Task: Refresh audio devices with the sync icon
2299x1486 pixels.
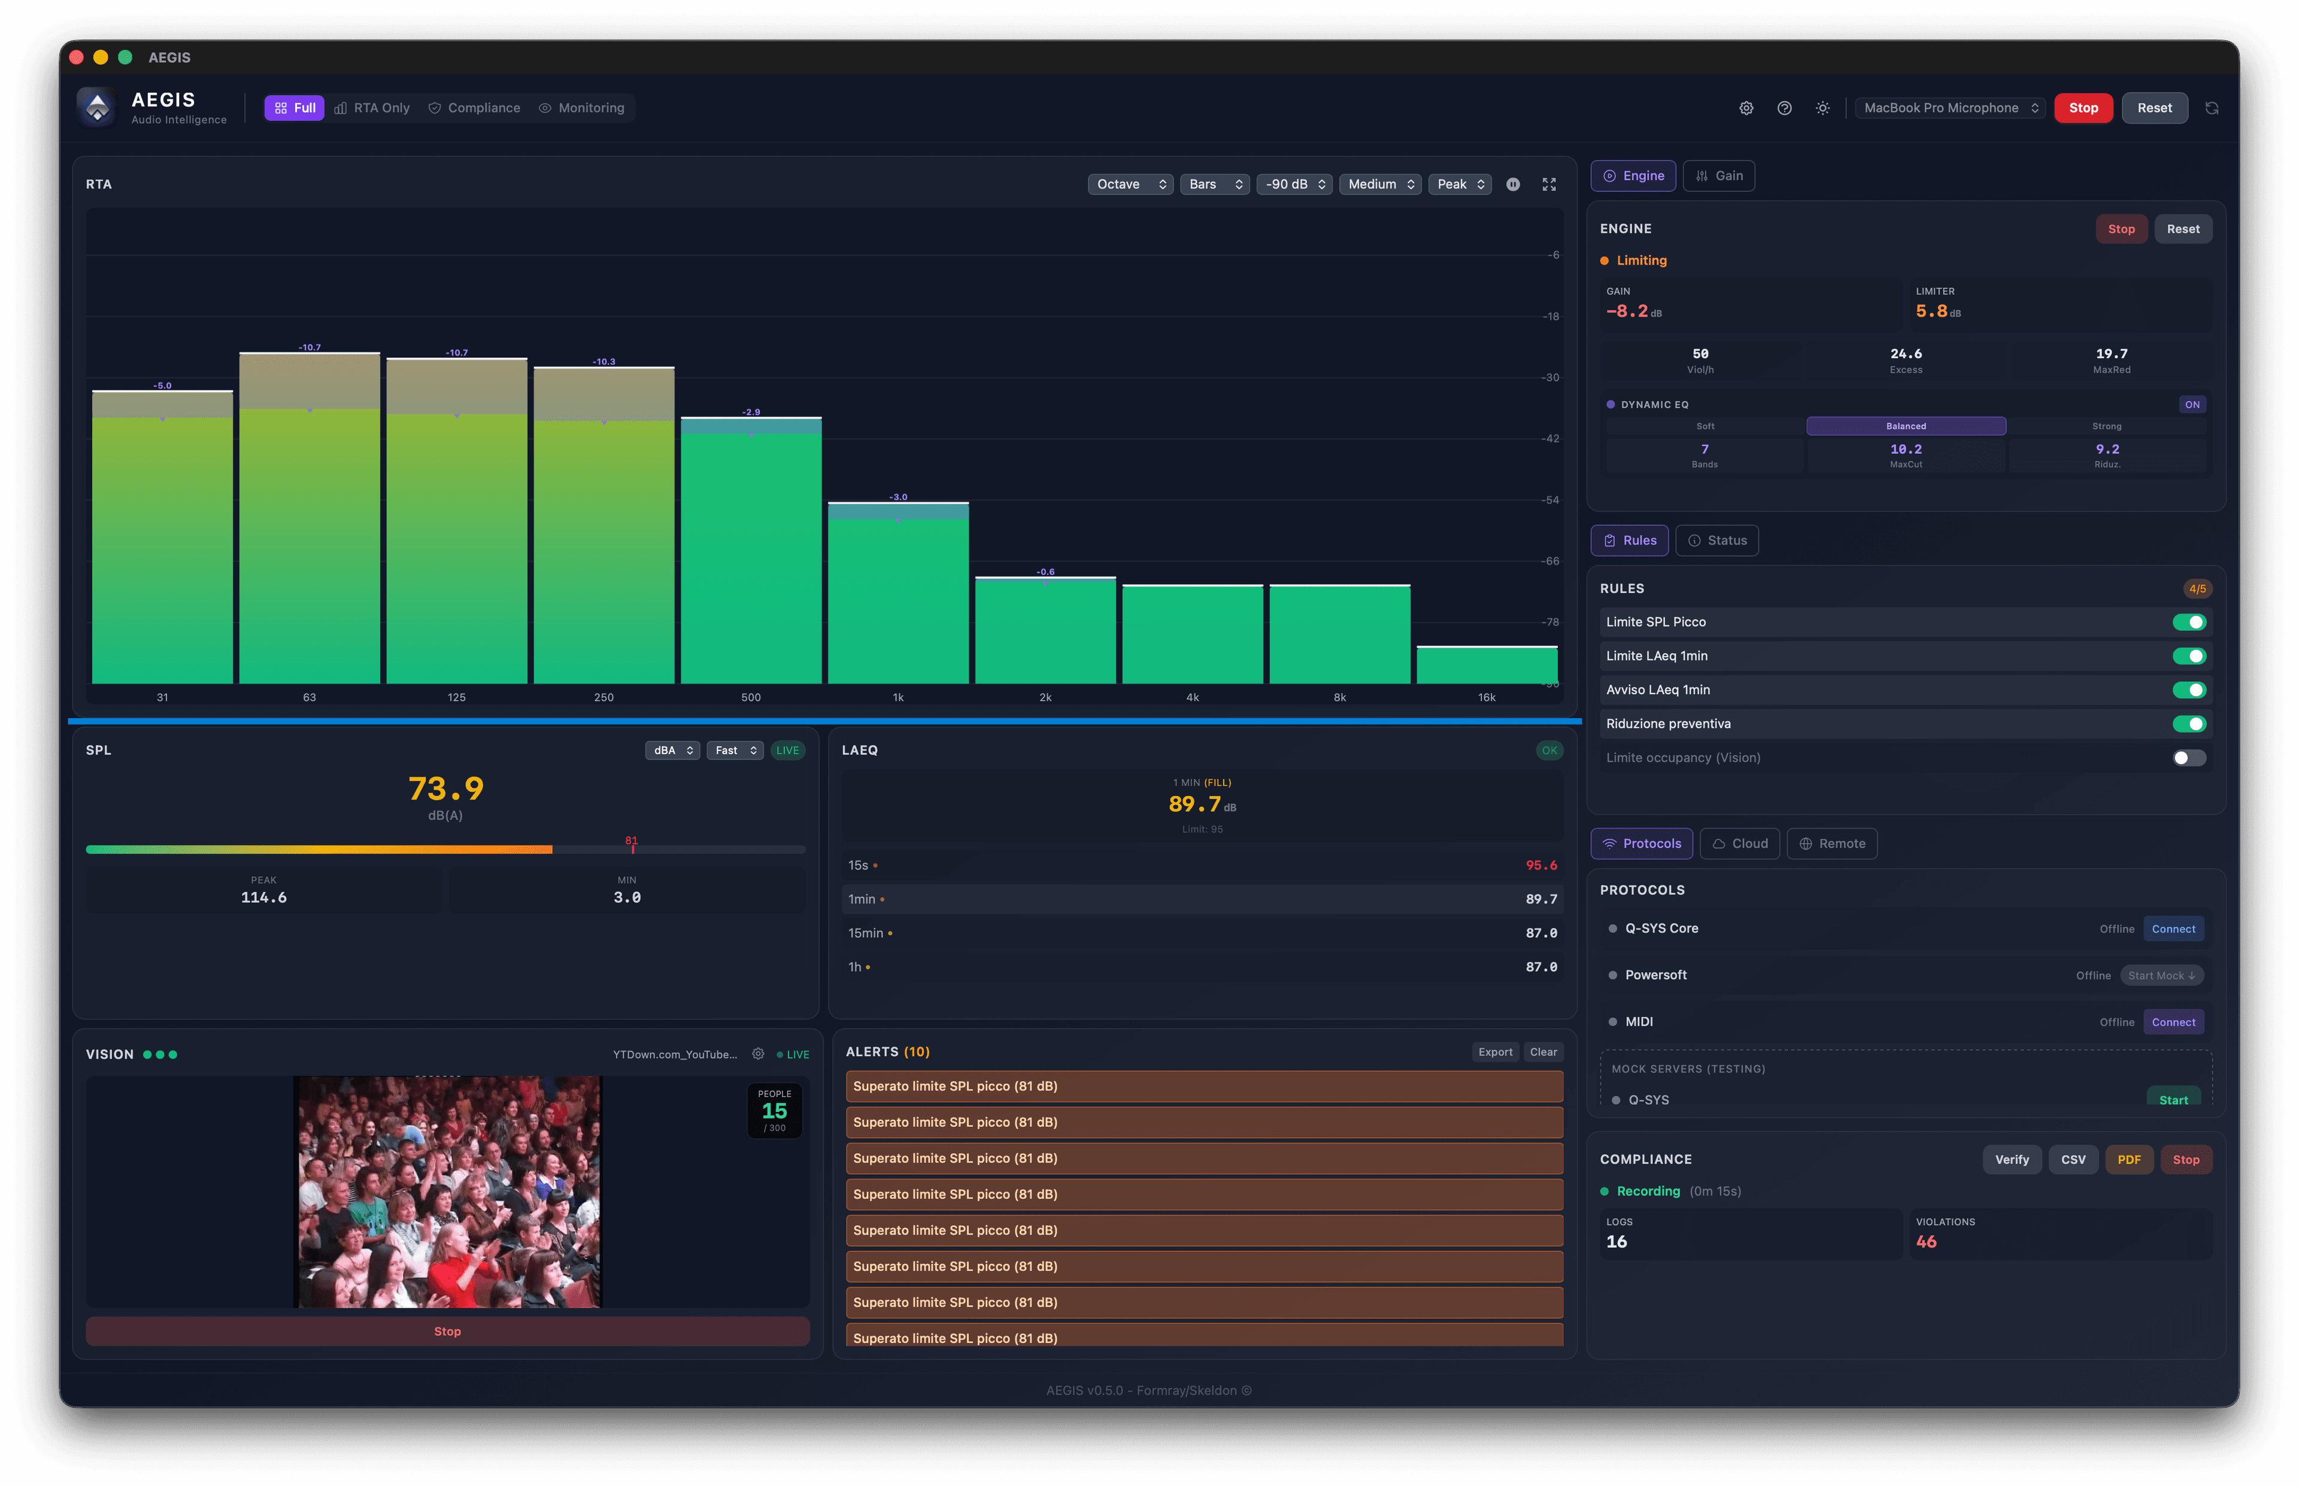Action: 2212,108
